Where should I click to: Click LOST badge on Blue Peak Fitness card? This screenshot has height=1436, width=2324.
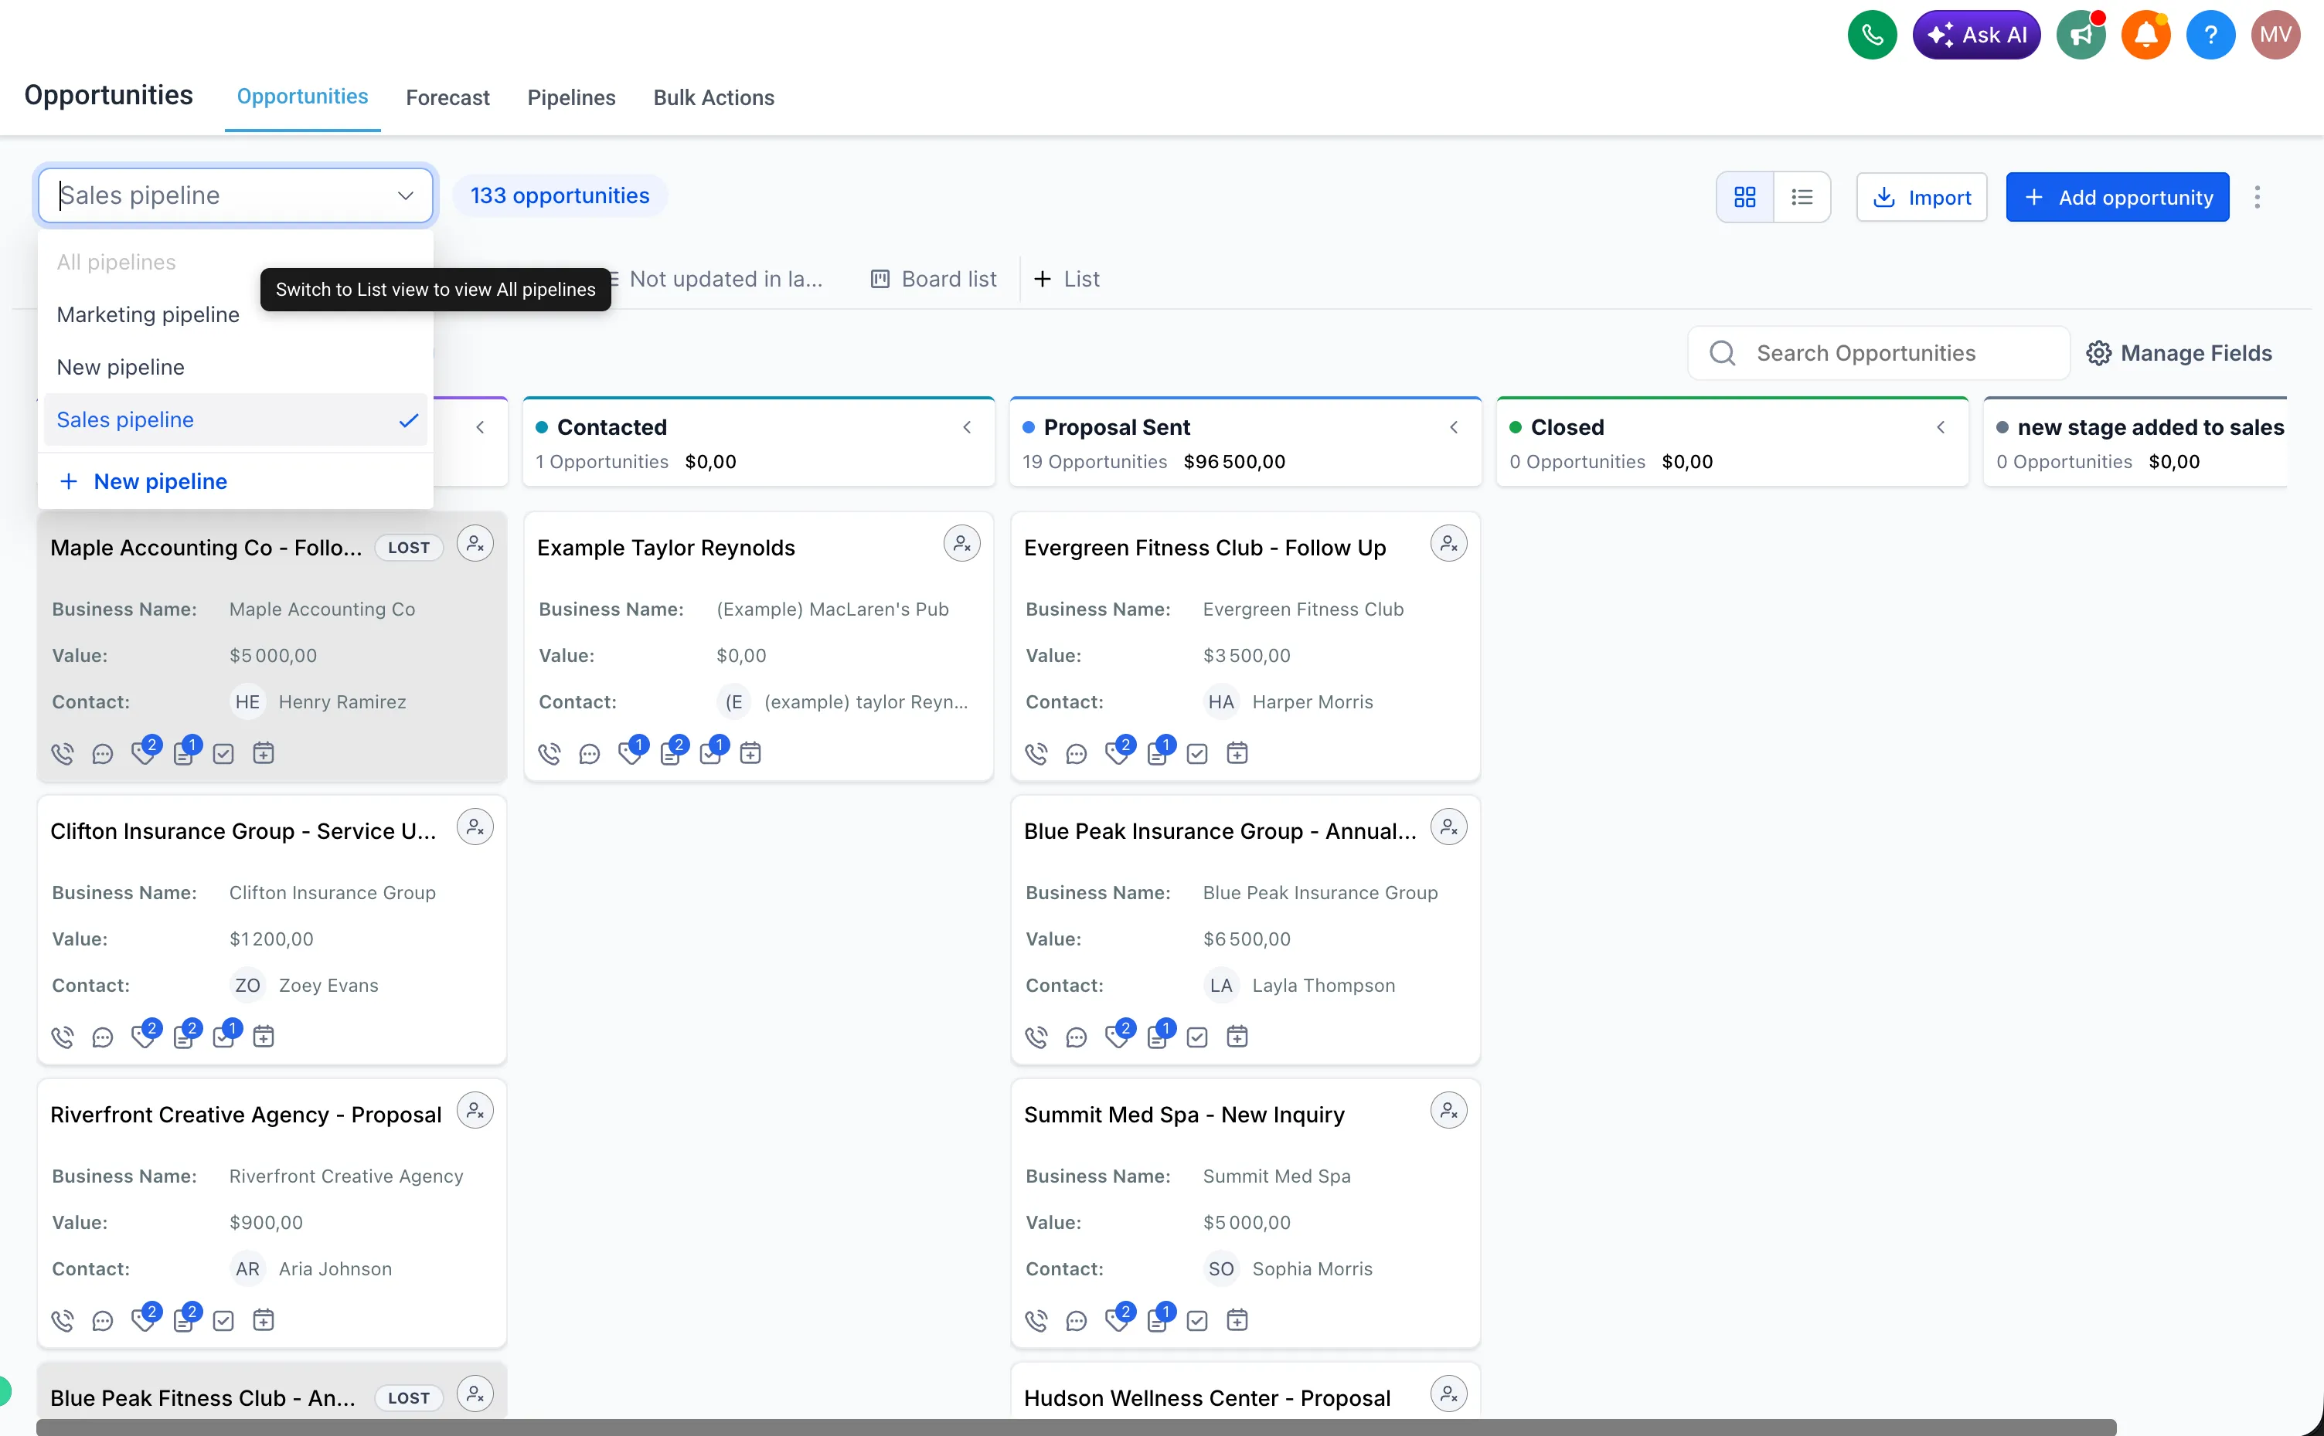click(x=409, y=1398)
